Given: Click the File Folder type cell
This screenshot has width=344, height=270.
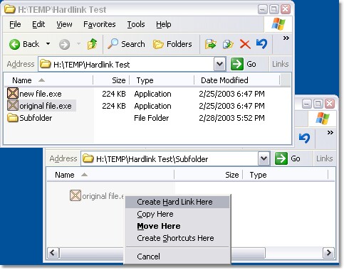Looking at the screenshot, I should click(x=151, y=118).
